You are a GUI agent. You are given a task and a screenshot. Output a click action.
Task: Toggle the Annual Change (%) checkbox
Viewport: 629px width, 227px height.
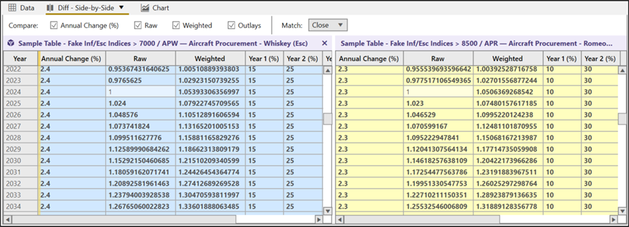click(x=54, y=25)
